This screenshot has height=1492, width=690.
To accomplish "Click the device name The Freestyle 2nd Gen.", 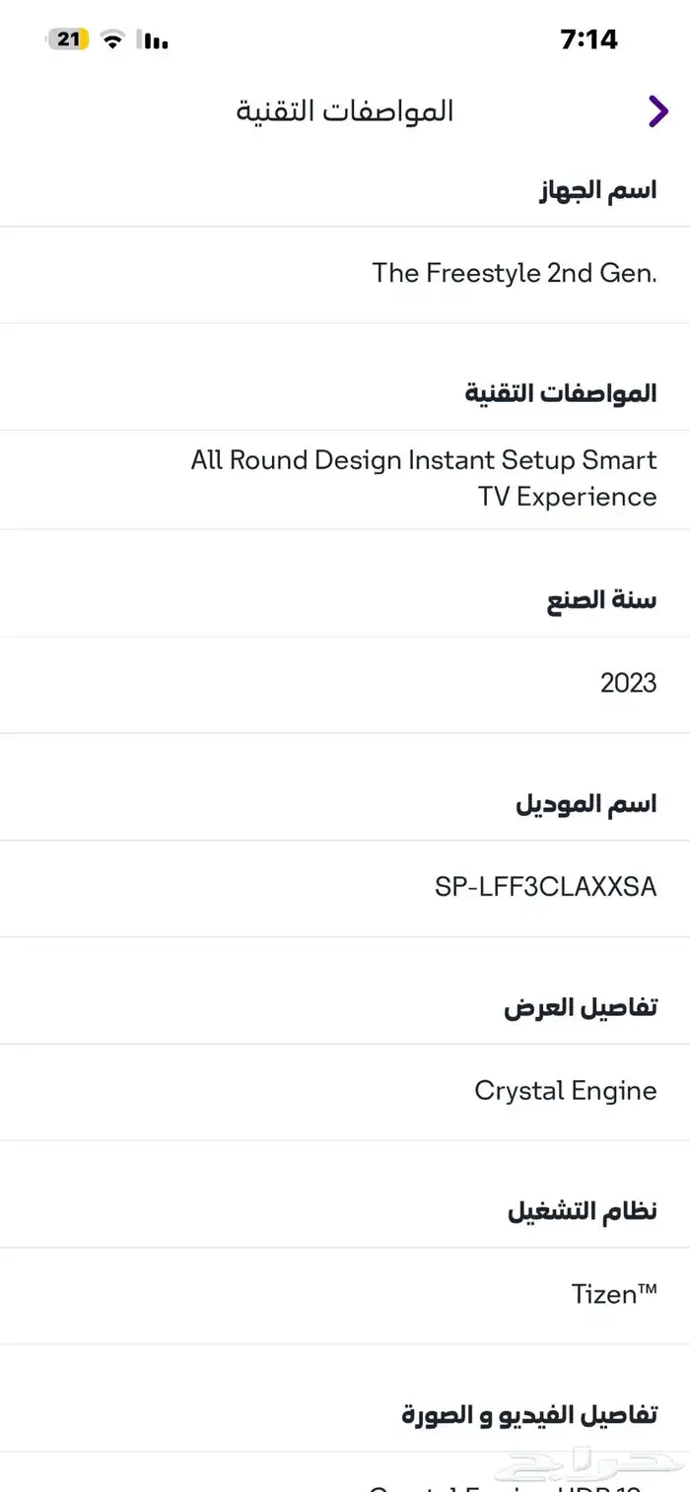I will pos(514,273).
